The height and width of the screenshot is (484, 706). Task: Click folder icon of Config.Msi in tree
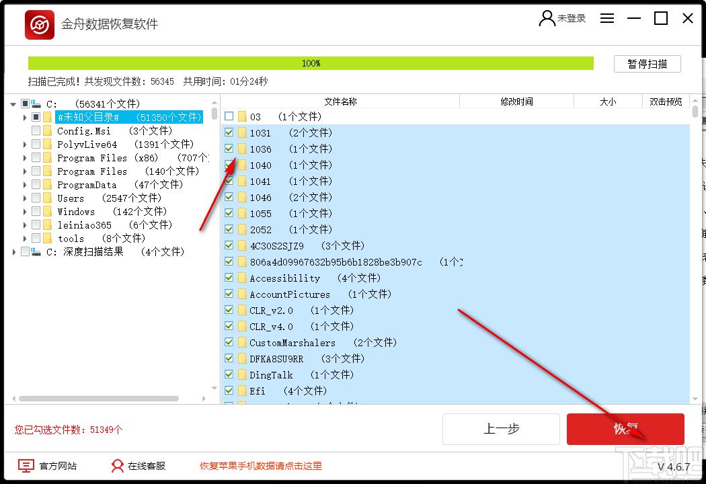pos(48,131)
